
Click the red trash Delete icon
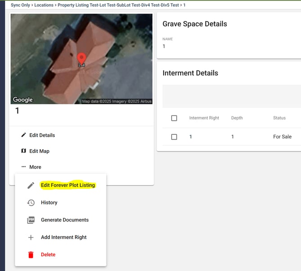31,255
